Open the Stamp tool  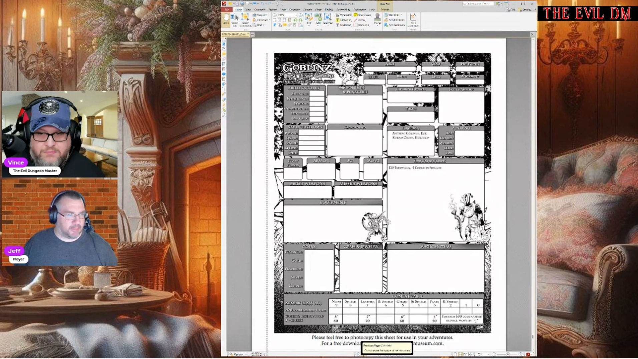coord(378,19)
